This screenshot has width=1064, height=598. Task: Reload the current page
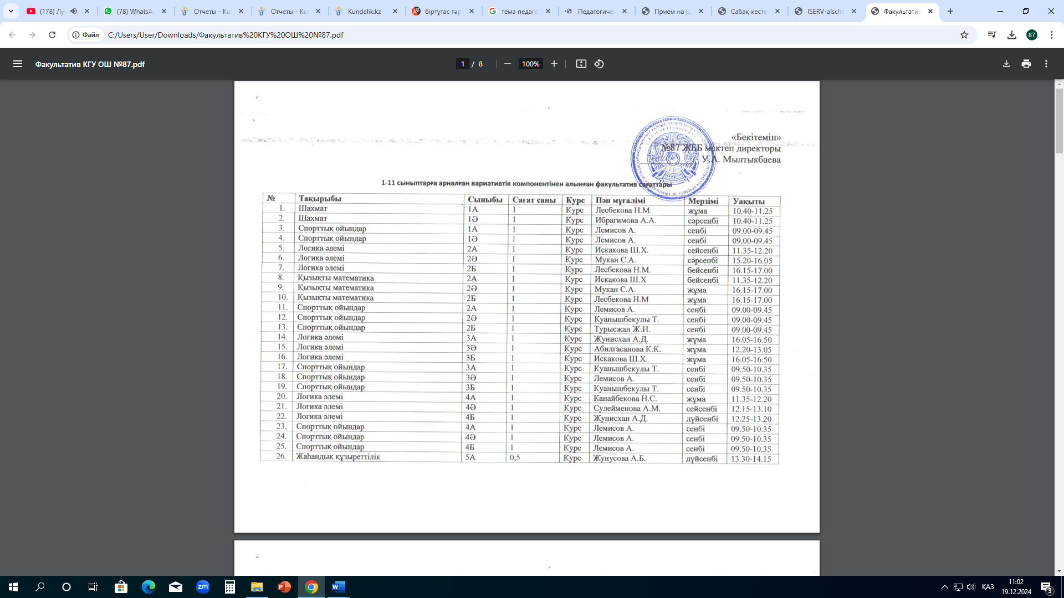coord(52,35)
